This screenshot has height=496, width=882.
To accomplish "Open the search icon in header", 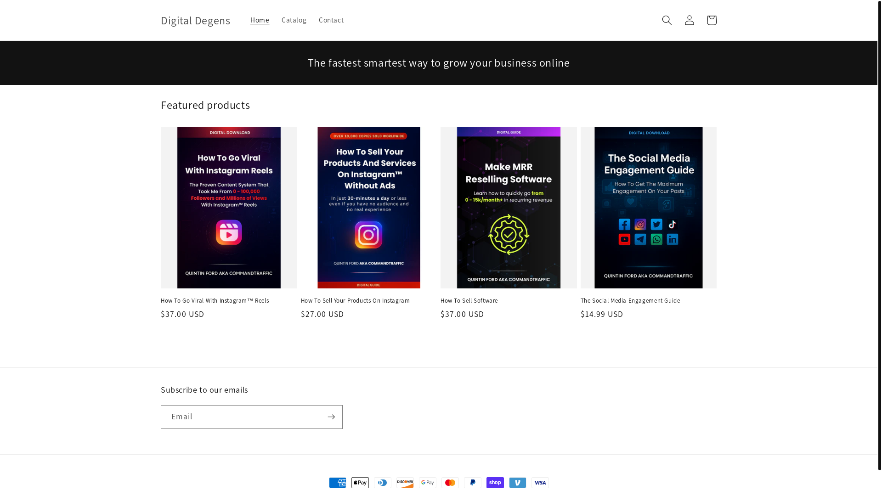I will 667,20.
